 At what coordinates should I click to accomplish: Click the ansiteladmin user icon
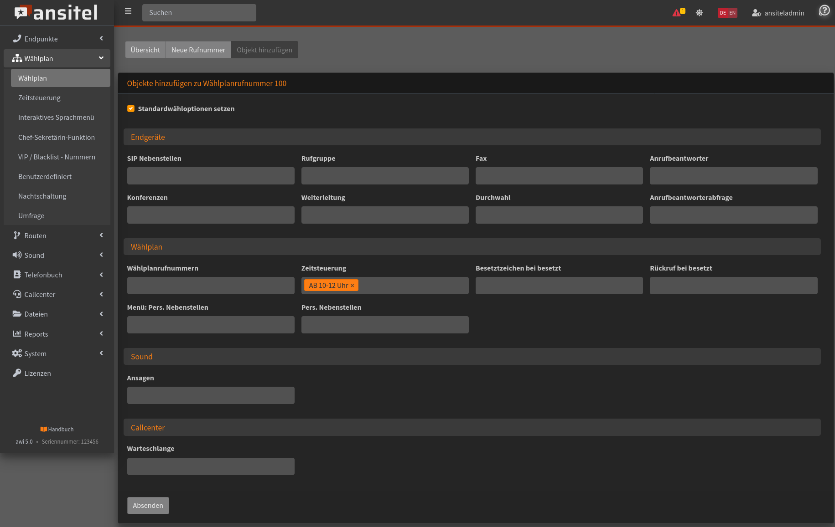click(x=756, y=13)
